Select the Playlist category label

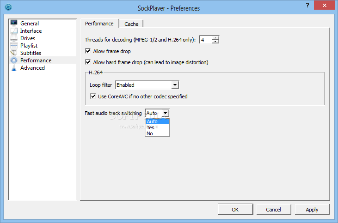point(29,46)
